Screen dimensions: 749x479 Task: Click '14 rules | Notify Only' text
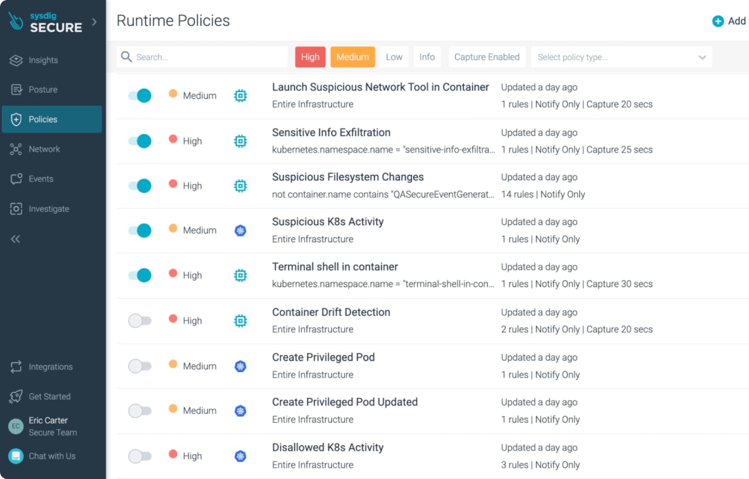(543, 194)
